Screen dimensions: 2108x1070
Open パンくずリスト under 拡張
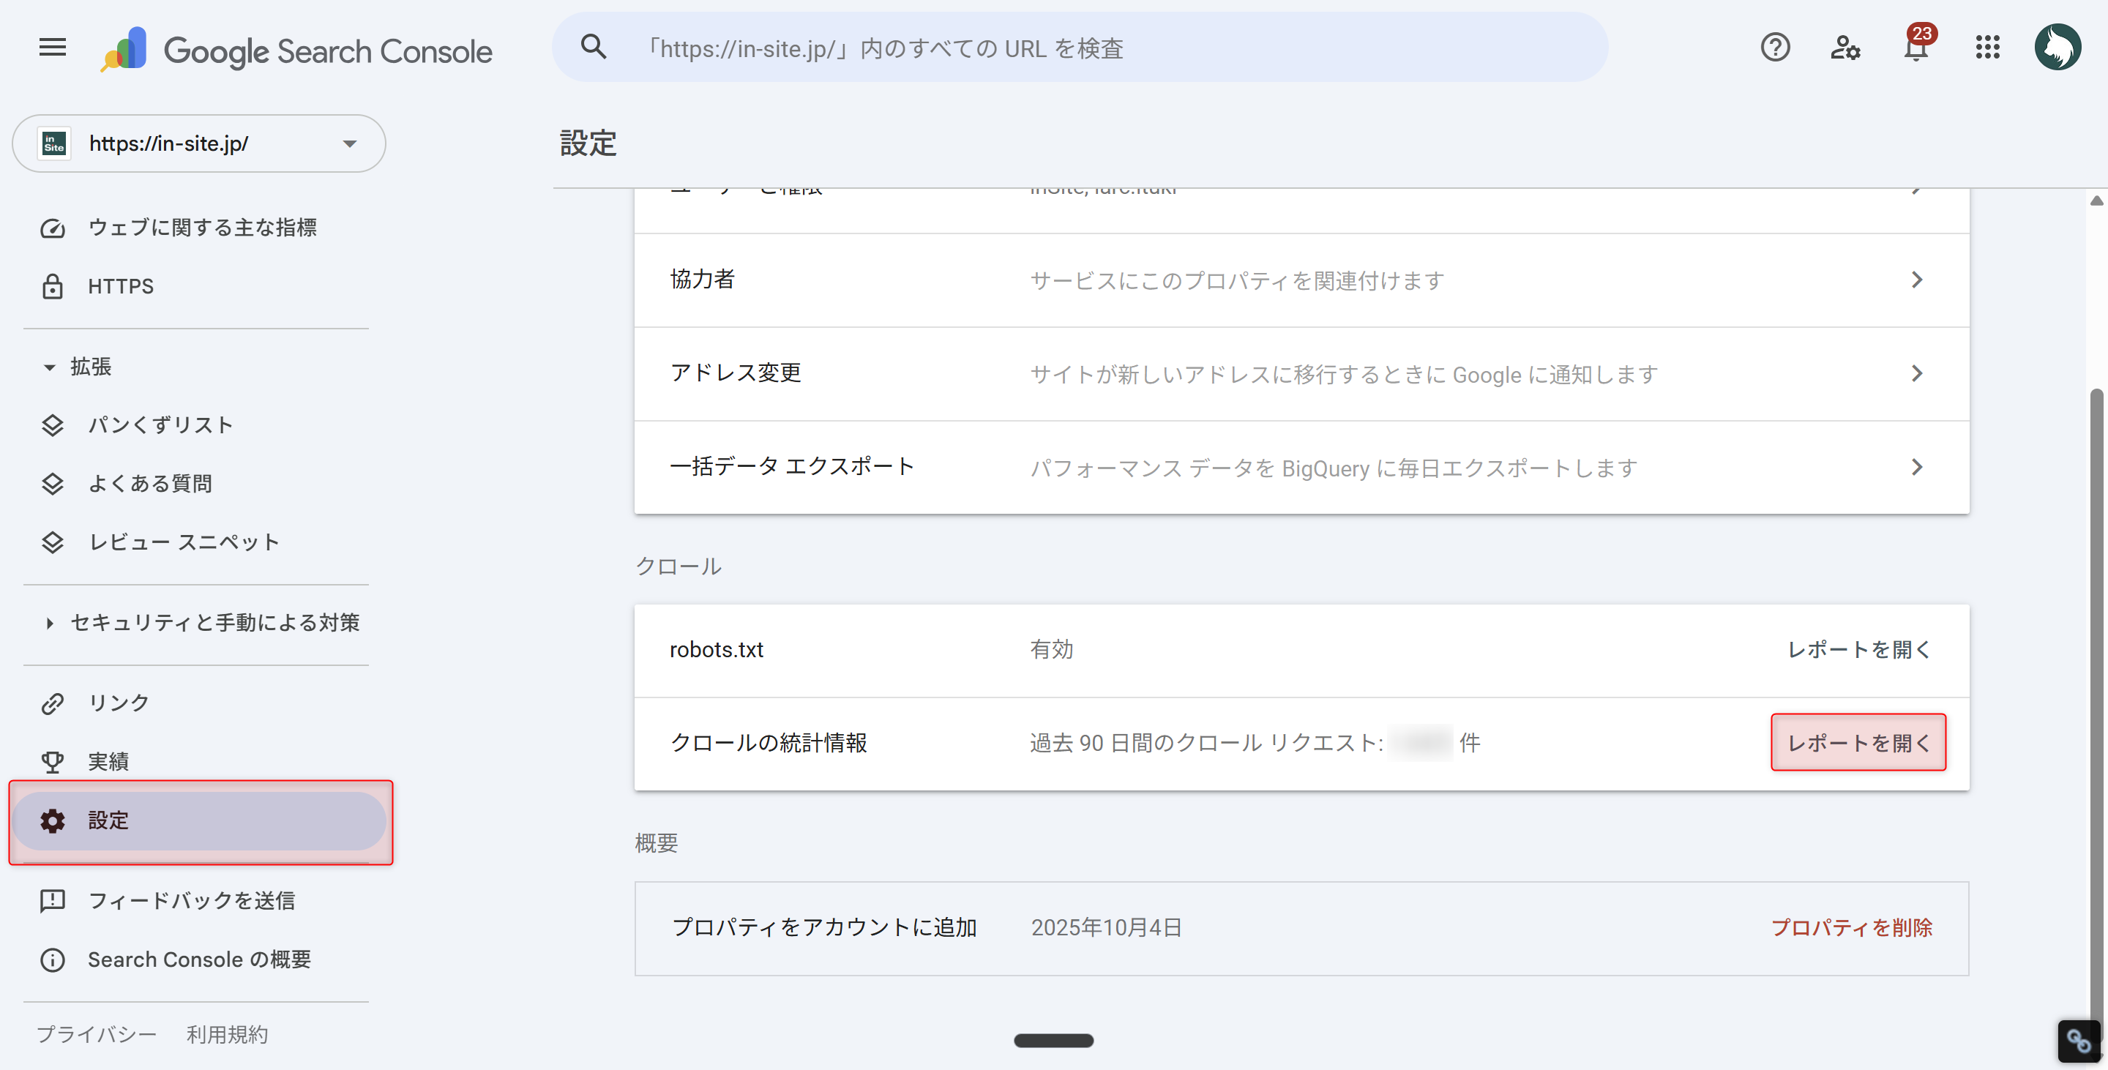click(x=160, y=424)
